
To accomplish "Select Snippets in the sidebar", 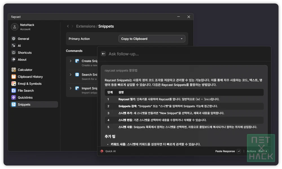I will click(x=34, y=104).
